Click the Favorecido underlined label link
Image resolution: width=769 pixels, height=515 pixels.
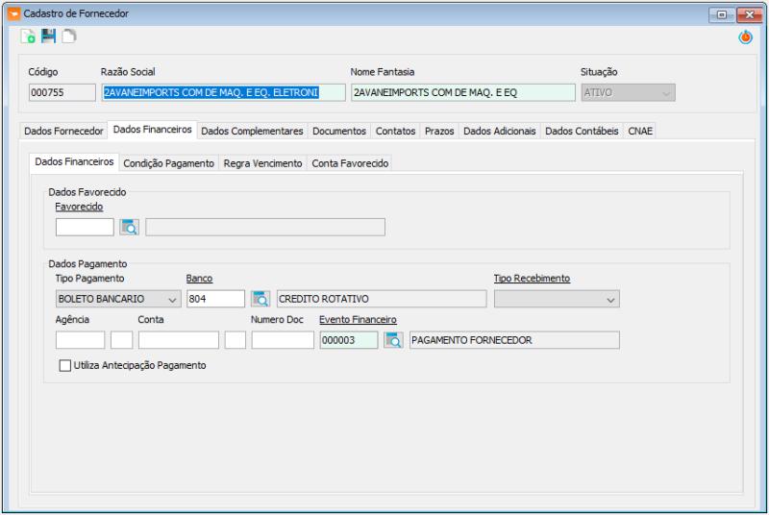tap(79, 207)
